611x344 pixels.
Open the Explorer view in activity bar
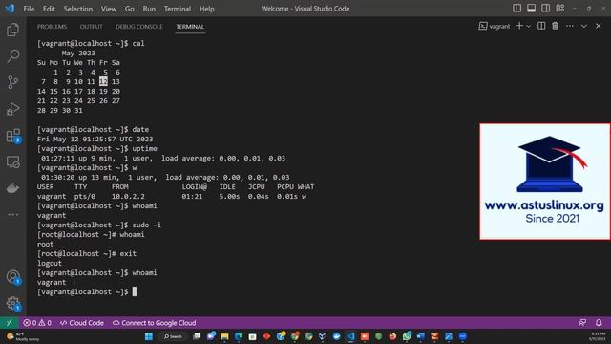pos(12,30)
